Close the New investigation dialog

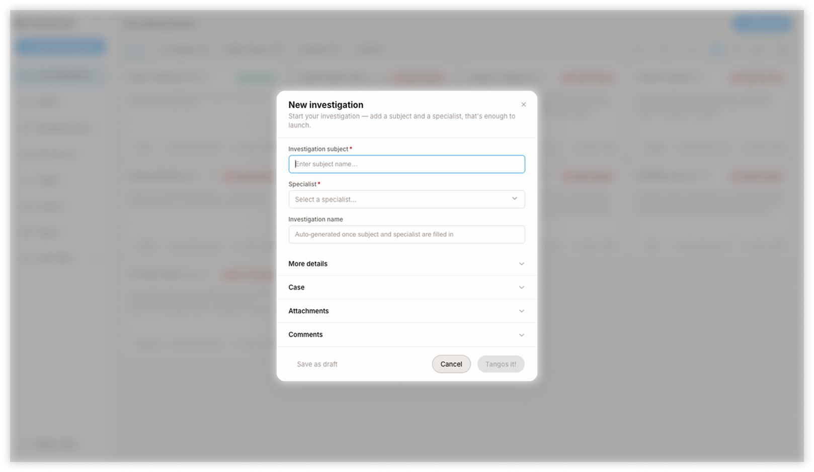[523, 104]
